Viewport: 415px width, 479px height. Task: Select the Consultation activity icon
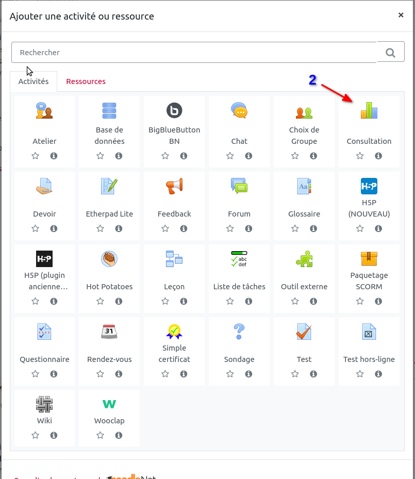pos(369,110)
